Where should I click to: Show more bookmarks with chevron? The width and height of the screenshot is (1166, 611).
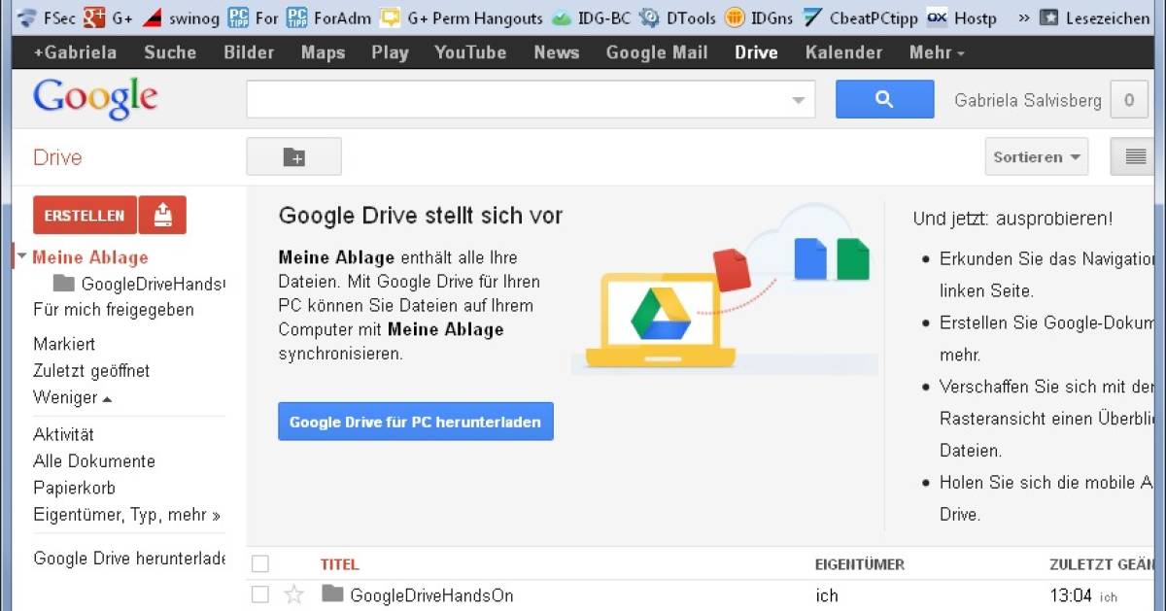click(x=1023, y=17)
